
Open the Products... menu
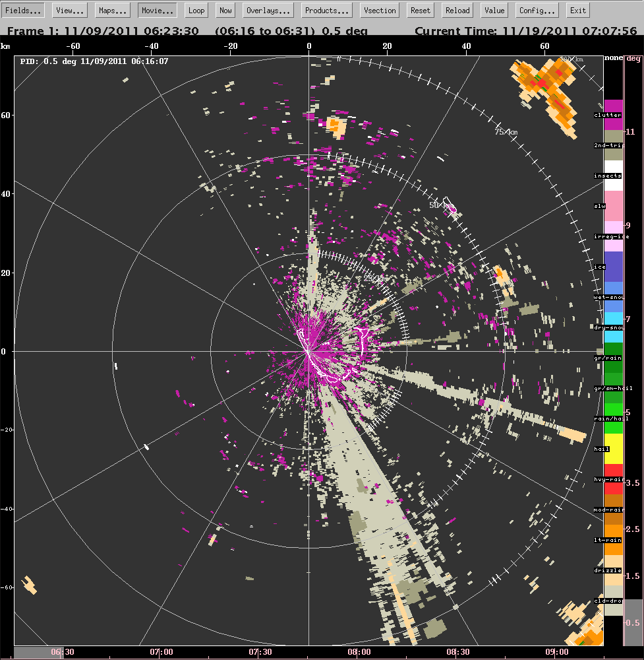tap(327, 11)
